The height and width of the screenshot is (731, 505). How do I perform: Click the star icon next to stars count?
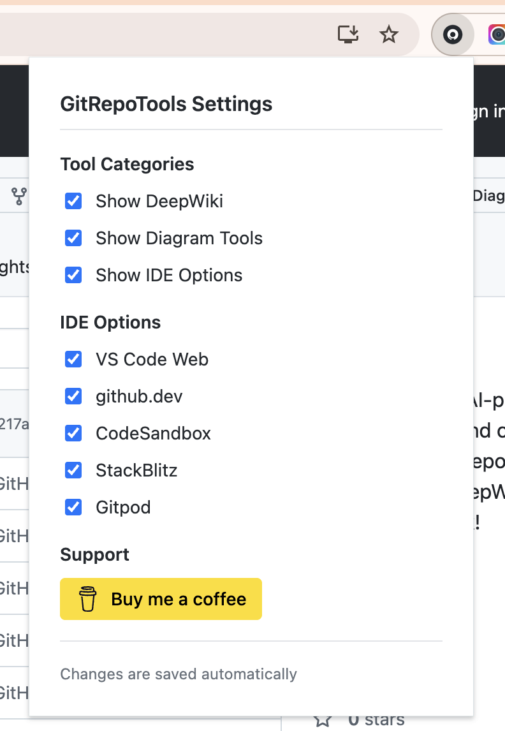[x=323, y=721]
